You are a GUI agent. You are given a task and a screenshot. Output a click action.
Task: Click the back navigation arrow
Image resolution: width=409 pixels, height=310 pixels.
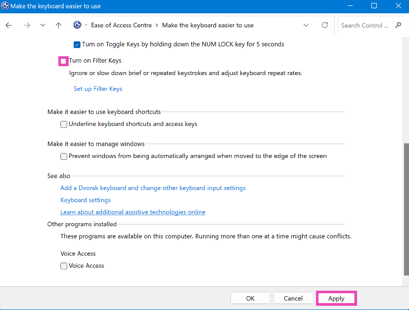click(9, 25)
